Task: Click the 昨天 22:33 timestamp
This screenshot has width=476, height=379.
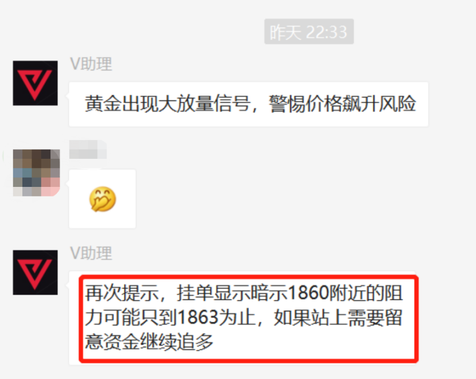Action: pos(309,32)
